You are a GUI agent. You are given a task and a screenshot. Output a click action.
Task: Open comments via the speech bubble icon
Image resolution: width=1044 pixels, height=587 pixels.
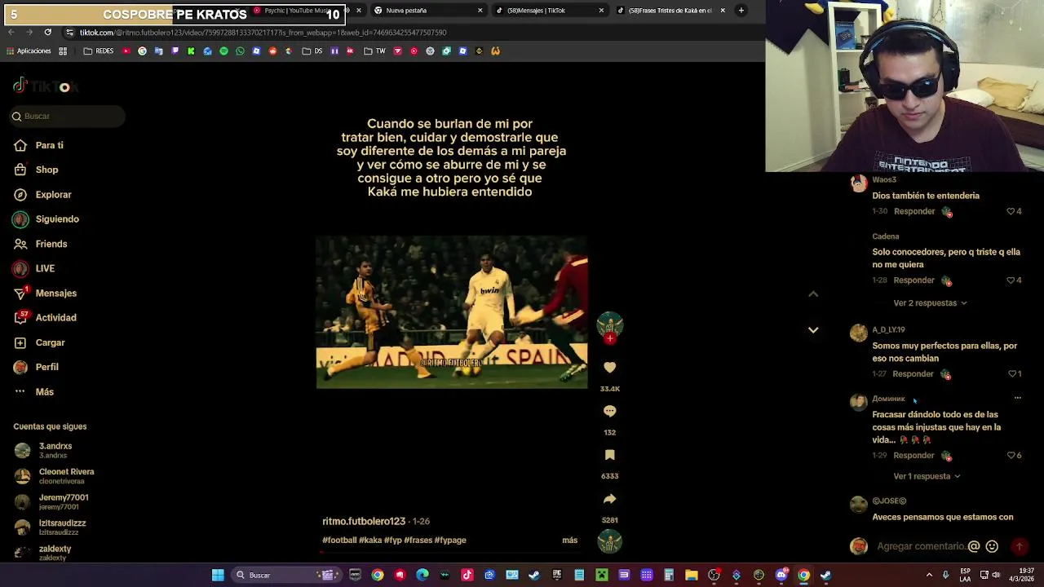click(x=609, y=412)
